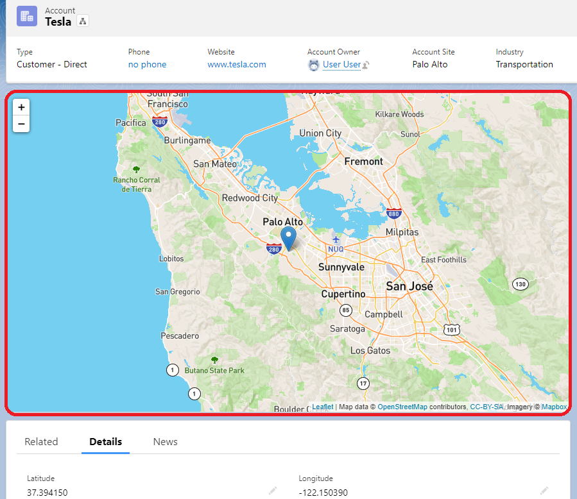The height and width of the screenshot is (499, 577).
Task: Click the Fremont label on map
Action: (363, 162)
